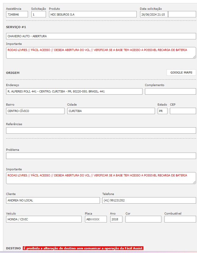
Task: Select the Bairro field CENTRO CÍVICO
Action: (x=35, y=111)
